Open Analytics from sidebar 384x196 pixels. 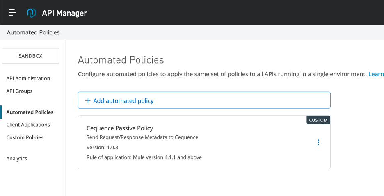[17, 159]
